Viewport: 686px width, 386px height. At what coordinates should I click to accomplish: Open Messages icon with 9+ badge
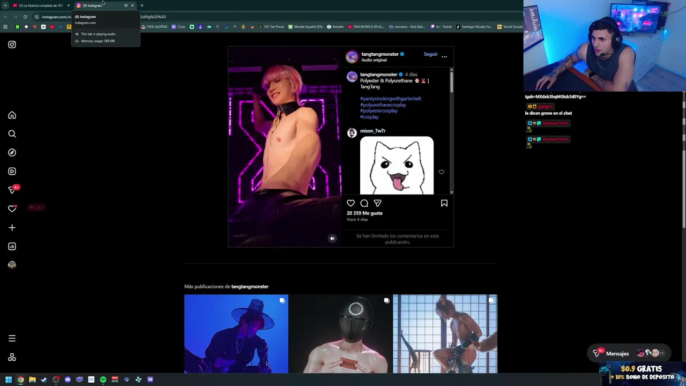click(12, 190)
